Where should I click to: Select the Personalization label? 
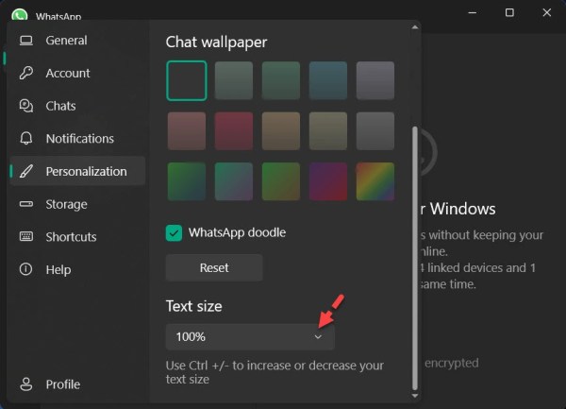click(86, 171)
